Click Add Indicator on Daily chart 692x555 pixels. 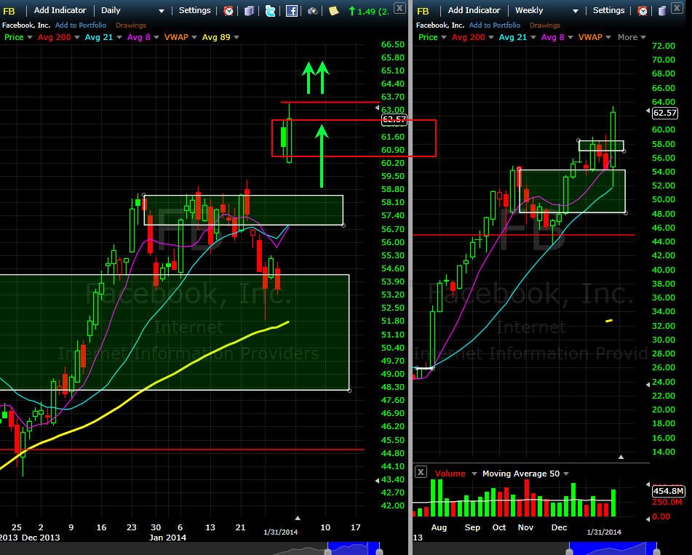pos(60,10)
